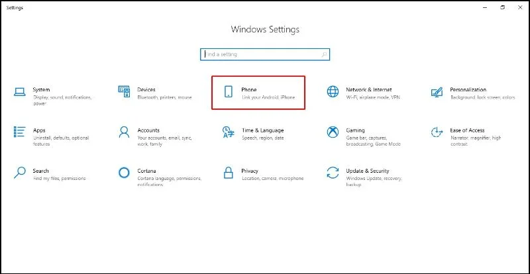
Task: Click the Phone handset icon
Action: pyautogui.click(x=229, y=91)
